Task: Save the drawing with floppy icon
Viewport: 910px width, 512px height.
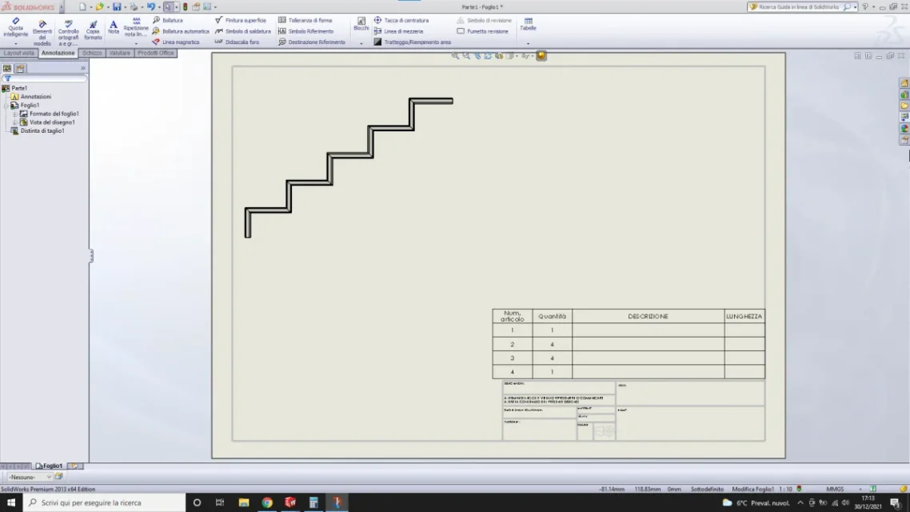Action: [x=117, y=7]
